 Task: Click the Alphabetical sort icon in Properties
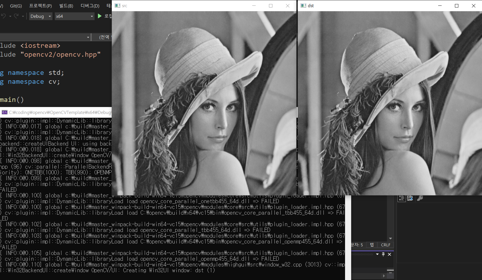pyautogui.click(x=410, y=198)
